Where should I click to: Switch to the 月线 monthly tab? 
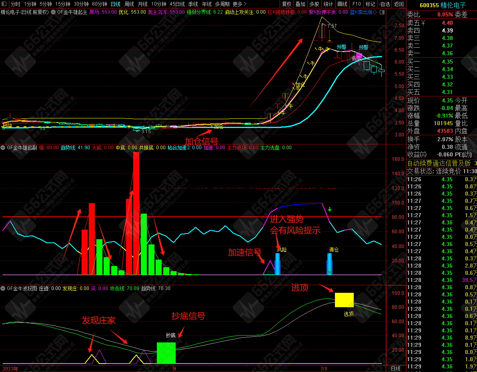point(143,4)
